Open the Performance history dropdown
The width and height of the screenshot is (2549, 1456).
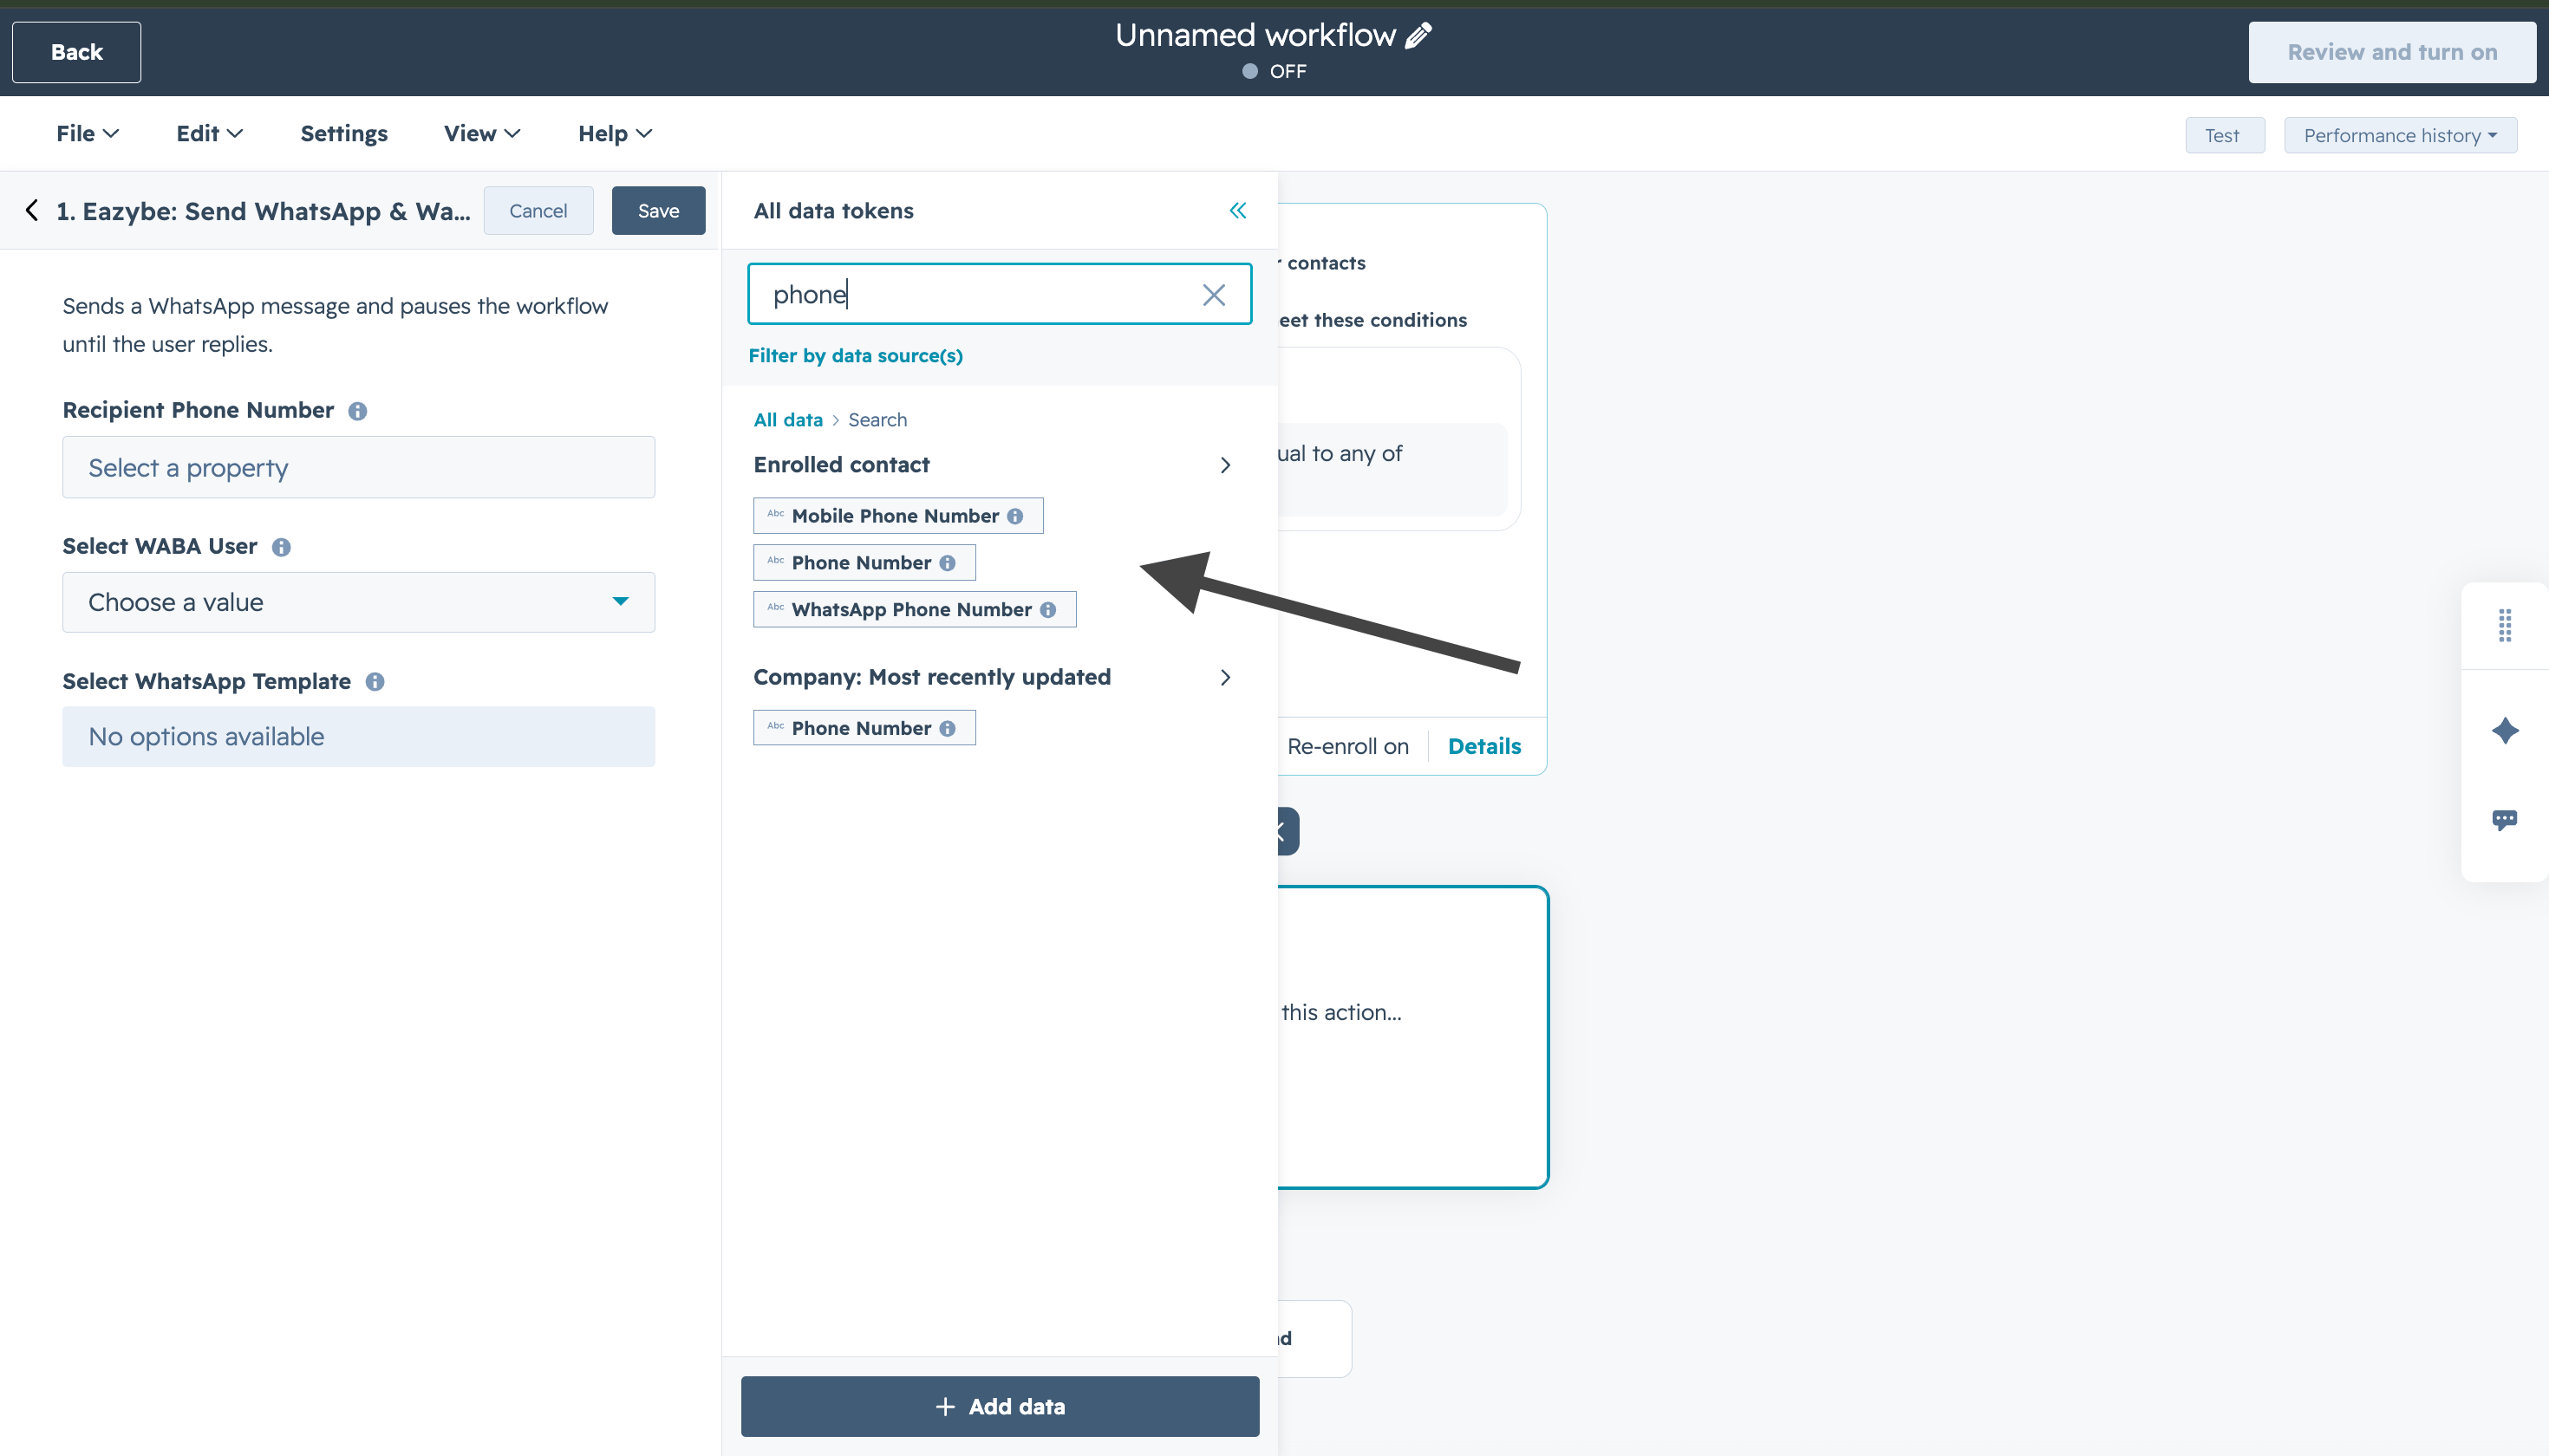2400,135
